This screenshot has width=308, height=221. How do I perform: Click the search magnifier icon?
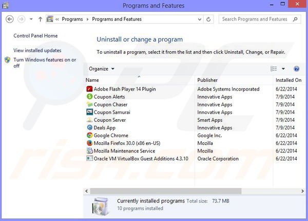coord(295,19)
